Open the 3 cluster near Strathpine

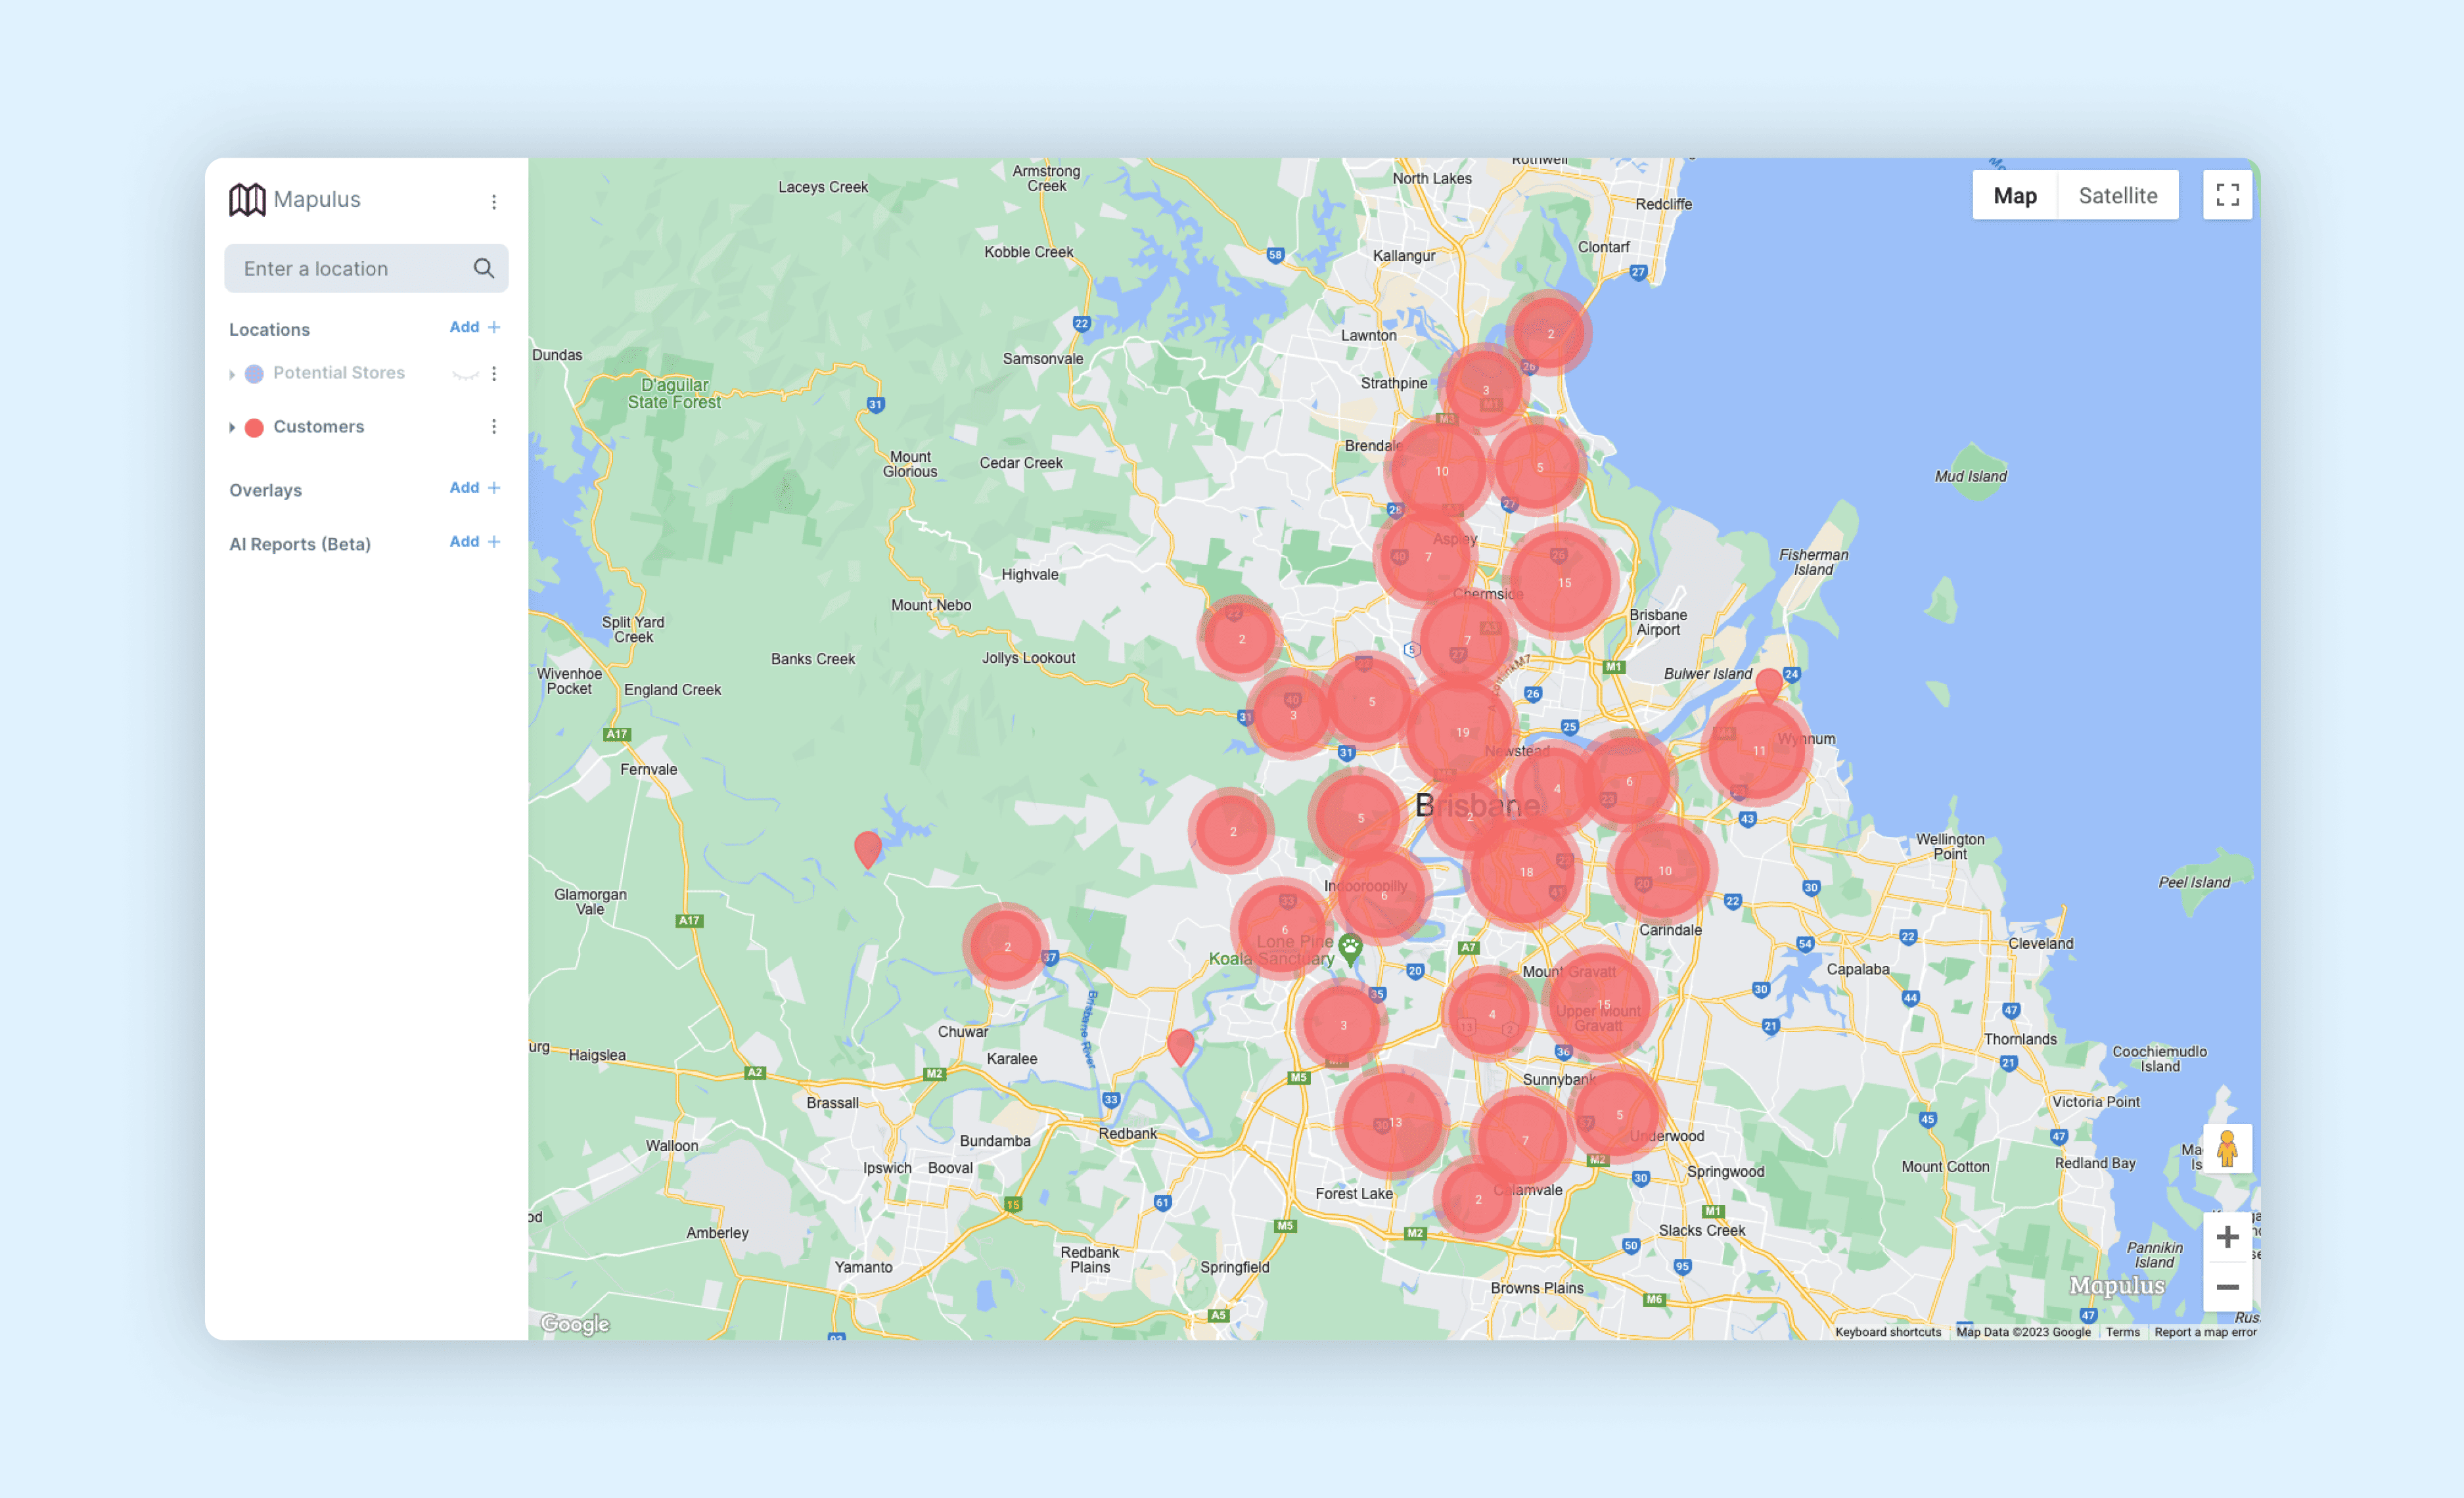point(1485,390)
